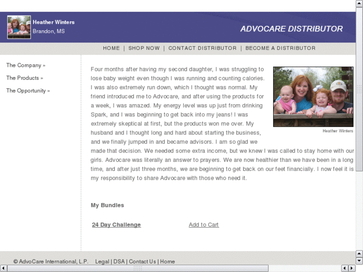Click the vertical scrollbar up arrow near bottom
Image resolution: width=363 pixels, height=272 pixels.
click(359, 254)
